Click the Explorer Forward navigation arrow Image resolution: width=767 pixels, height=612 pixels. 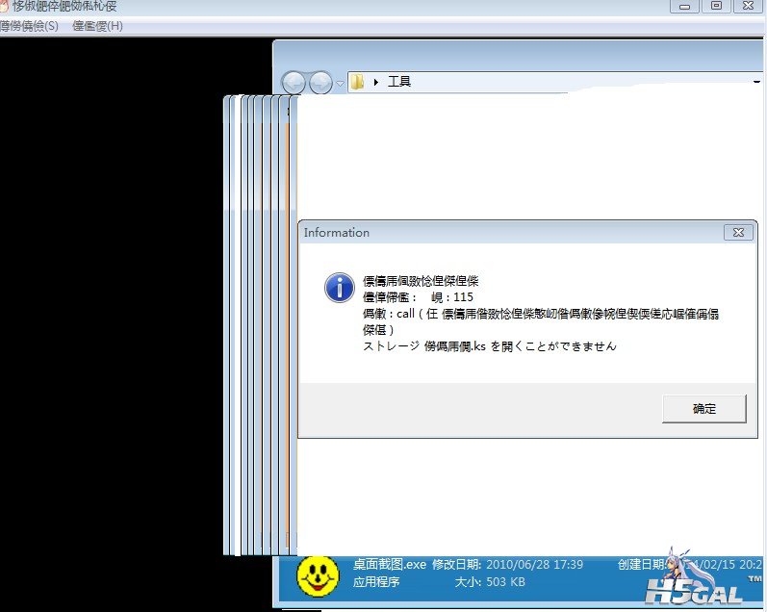coord(320,83)
